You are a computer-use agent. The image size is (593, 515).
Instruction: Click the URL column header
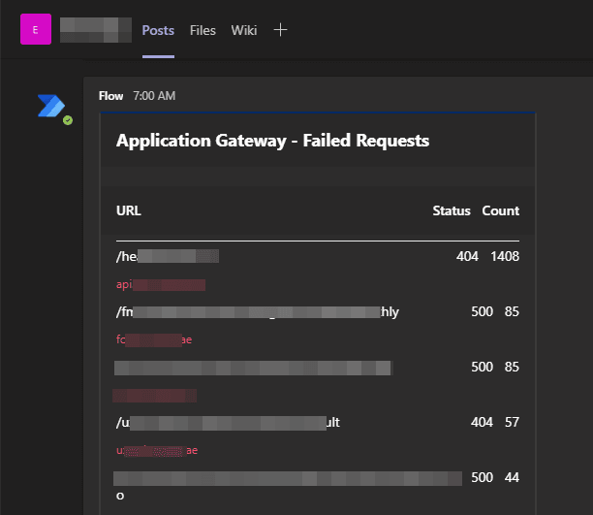click(129, 210)
